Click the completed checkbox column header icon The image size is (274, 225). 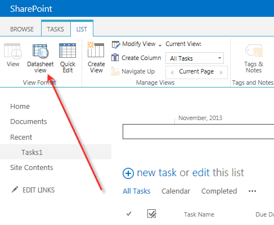pyautogui.click(x=152, y=214)
